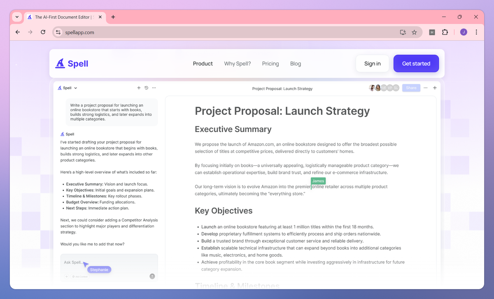Open the extensions puzzle icon

pyautogui.click(x=445, y=32)
